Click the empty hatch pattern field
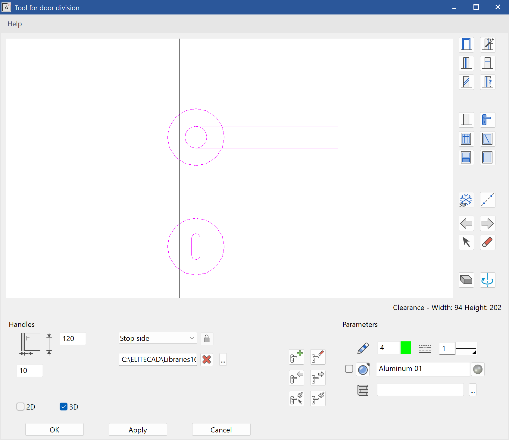This screenshot has height=440, width=509. [x=420, y=390]
